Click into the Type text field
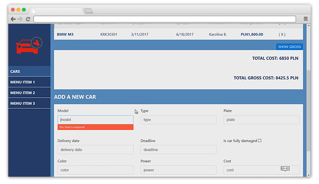Image resolution: width=319 pixels, height=184 pixels. (x=178, y=119)
